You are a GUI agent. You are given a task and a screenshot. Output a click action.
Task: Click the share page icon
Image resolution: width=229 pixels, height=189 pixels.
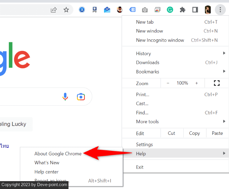pos(54,10)
